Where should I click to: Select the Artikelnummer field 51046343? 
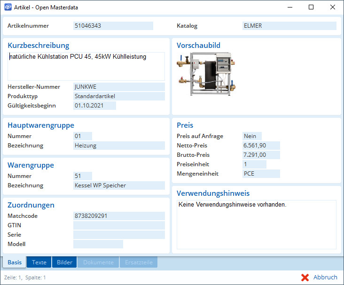[x=113, y=26]
